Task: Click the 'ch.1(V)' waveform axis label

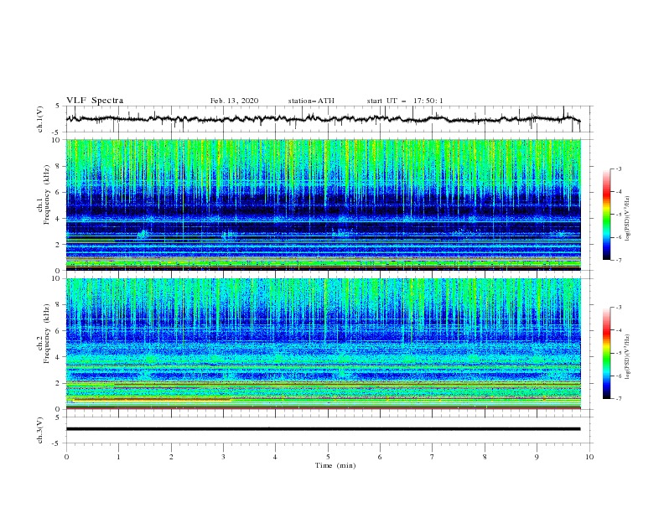Action: [x=40, y=119]
